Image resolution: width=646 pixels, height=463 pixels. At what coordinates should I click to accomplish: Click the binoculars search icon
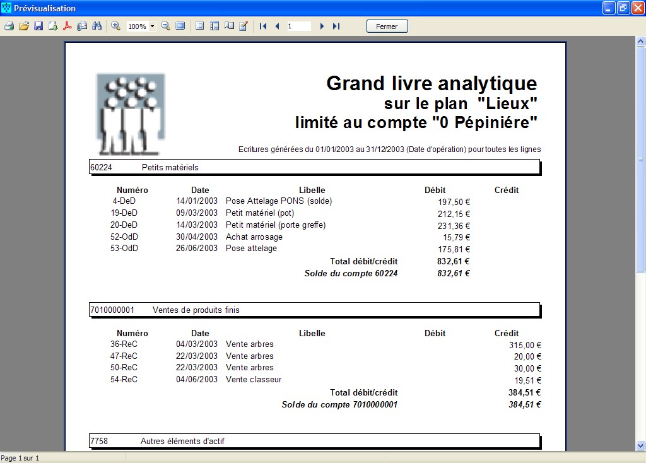[97, 26]
